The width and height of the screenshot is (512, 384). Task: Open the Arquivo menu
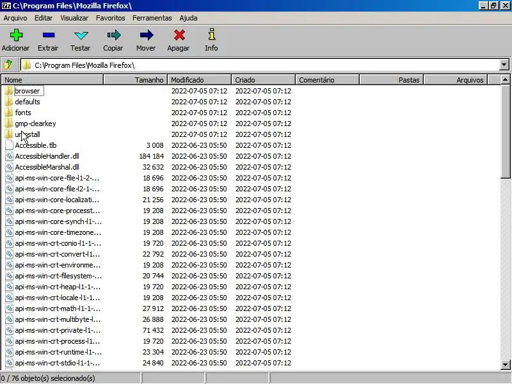tap(15, 18)
